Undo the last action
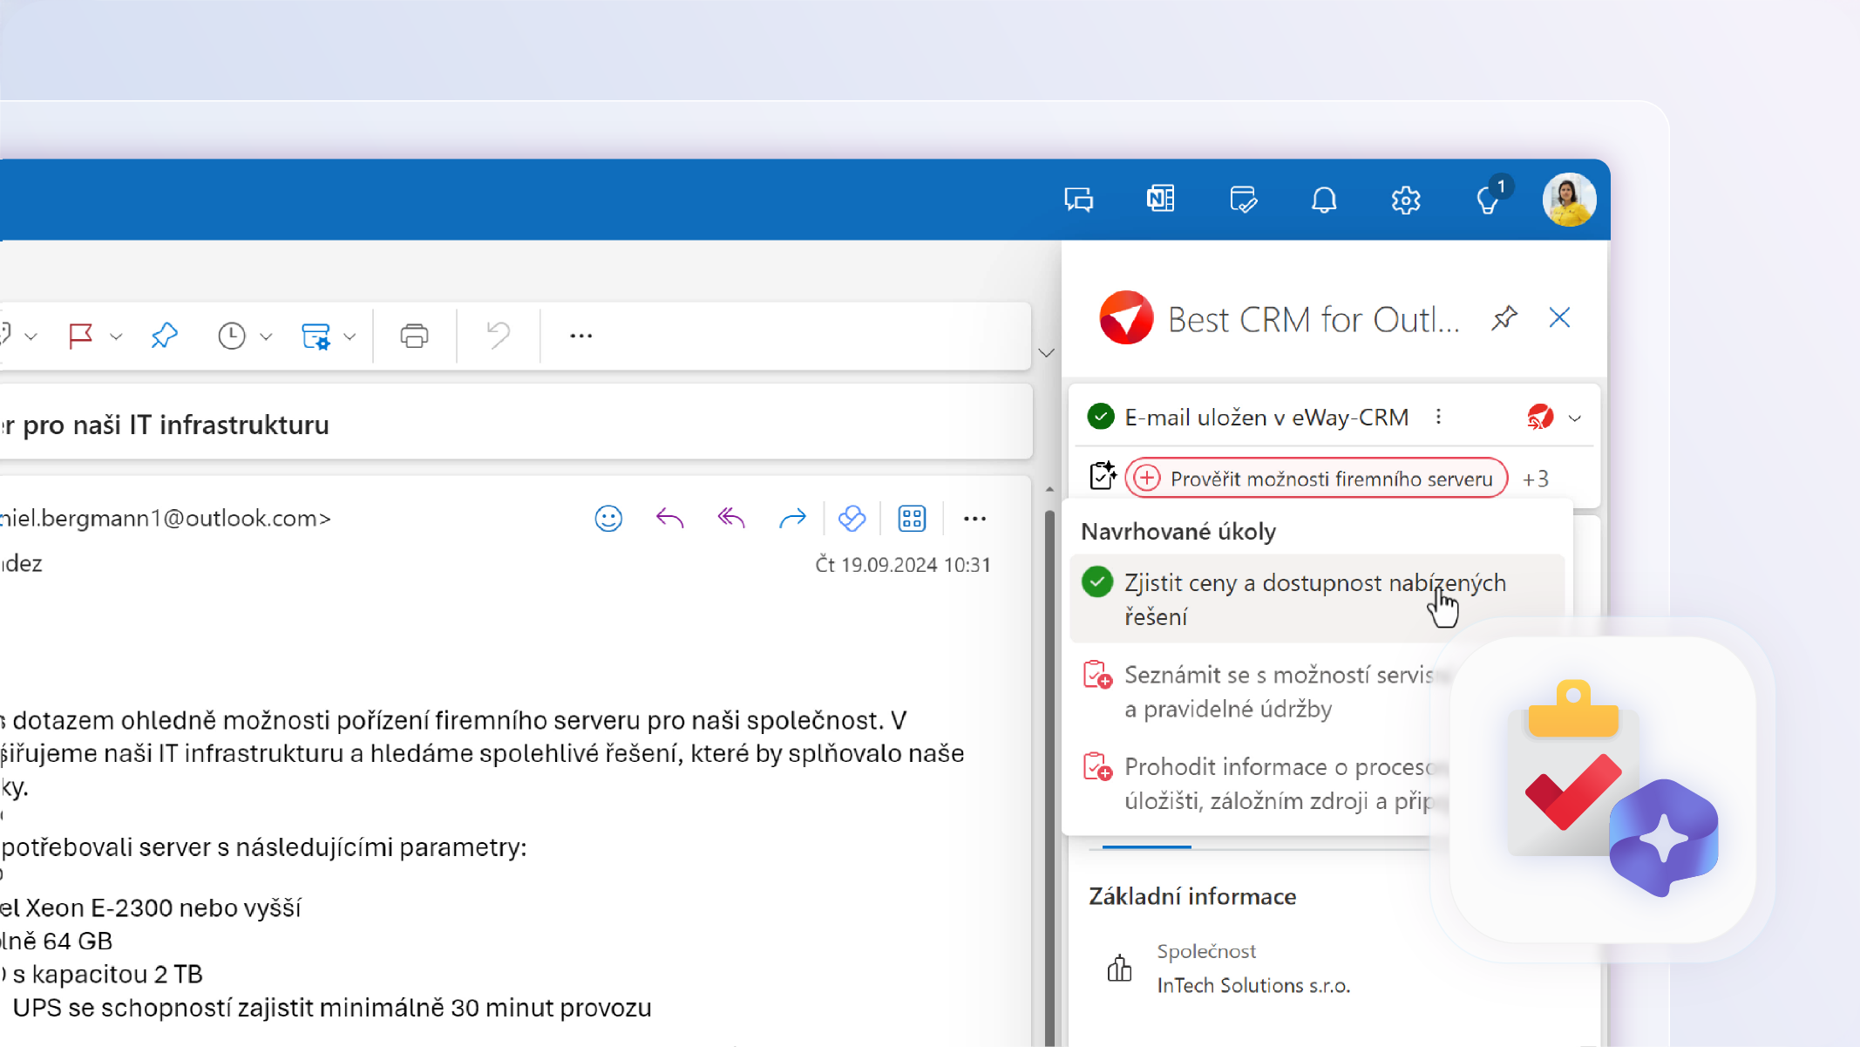The height and width of the screenshot is (1047, 1860). 498,336
